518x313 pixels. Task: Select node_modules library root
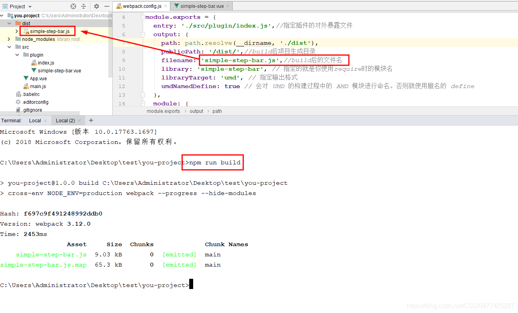[56, 39]
